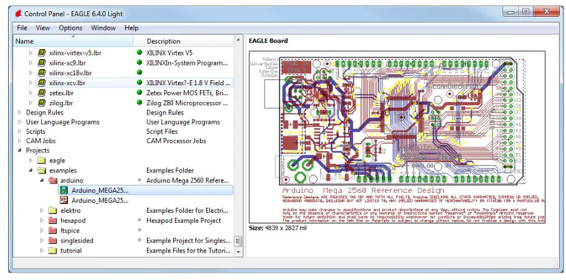Collapse the arduino project node
Image resolution: width=566 pixels, height=280 pixels.
pyautogui.click(x=42, y=180)
